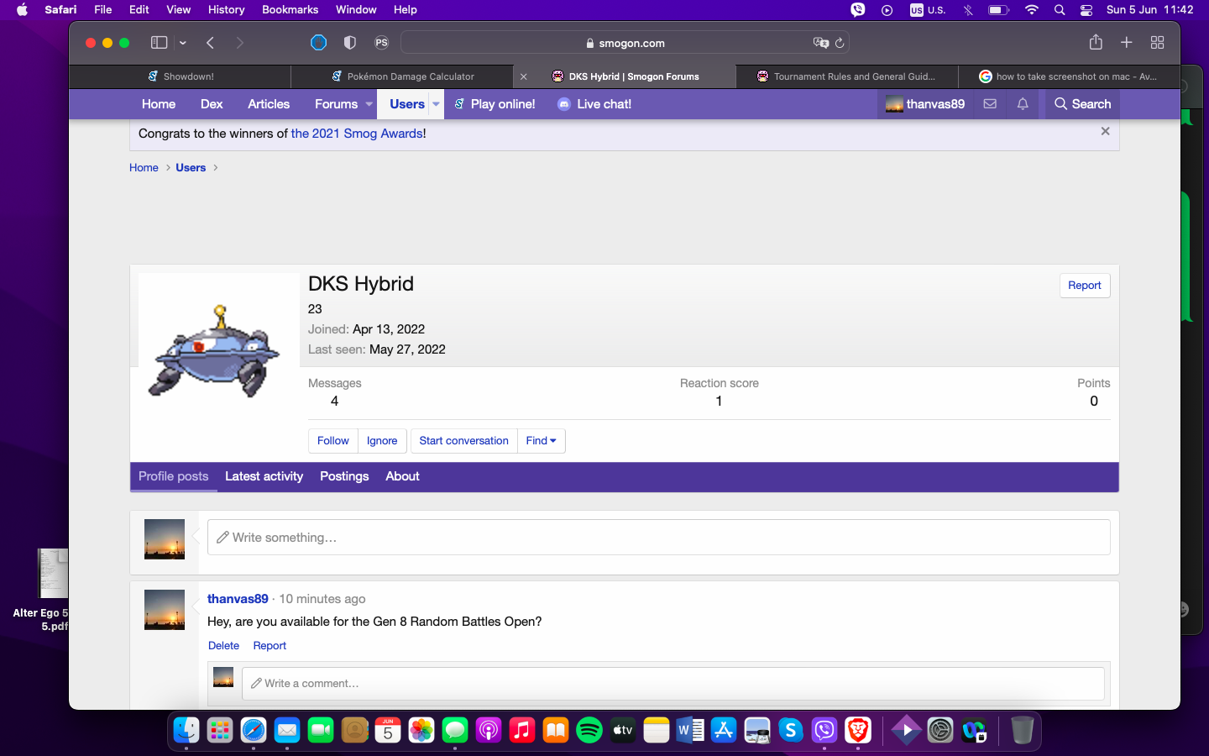Open the Home breadcrumb link
The width and height of the screenshot is (1209, 756).
144,168
